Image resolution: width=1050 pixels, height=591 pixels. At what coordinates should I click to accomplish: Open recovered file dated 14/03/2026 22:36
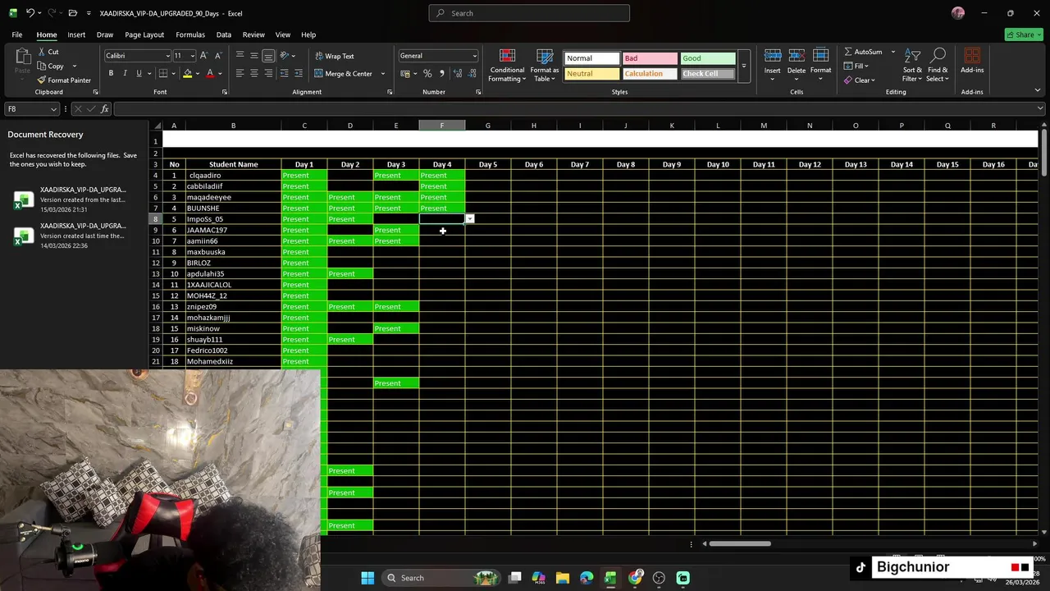[x=72, y=236]
